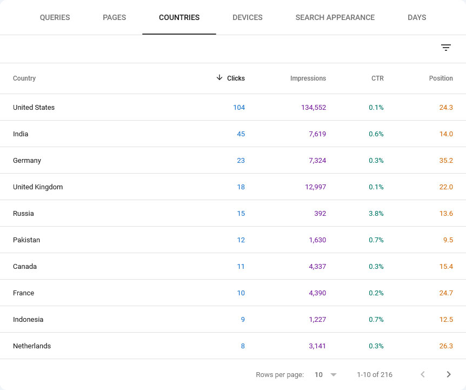Sort the table by Impressions
466x390 pixels.
[x=308, y=78]
